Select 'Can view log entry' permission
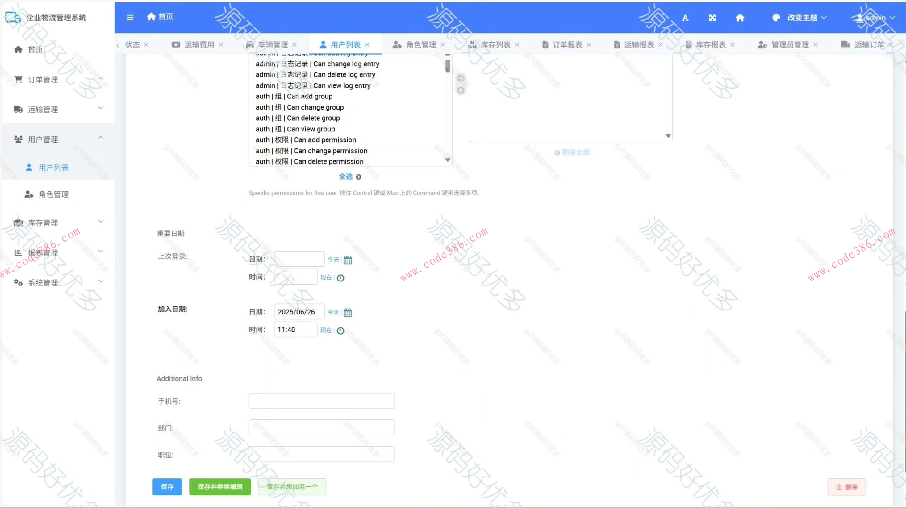Viewport: 906px width, 508px height. pyautogui.click(x=313, y=85)
